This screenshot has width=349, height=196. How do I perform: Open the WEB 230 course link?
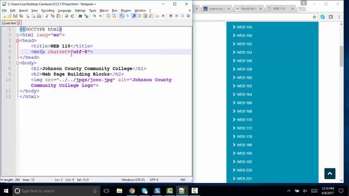coord(244,170)
